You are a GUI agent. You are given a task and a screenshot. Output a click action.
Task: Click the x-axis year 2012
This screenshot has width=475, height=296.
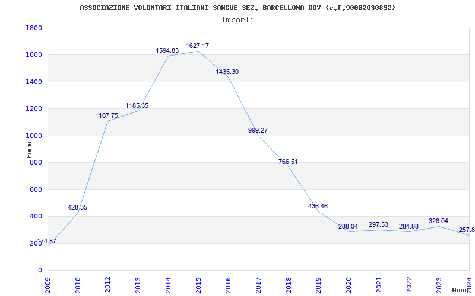coord(108,285)
